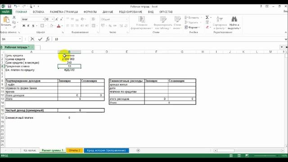
Task: Select cell with value 2 000 000
Action: coord(69,59)
